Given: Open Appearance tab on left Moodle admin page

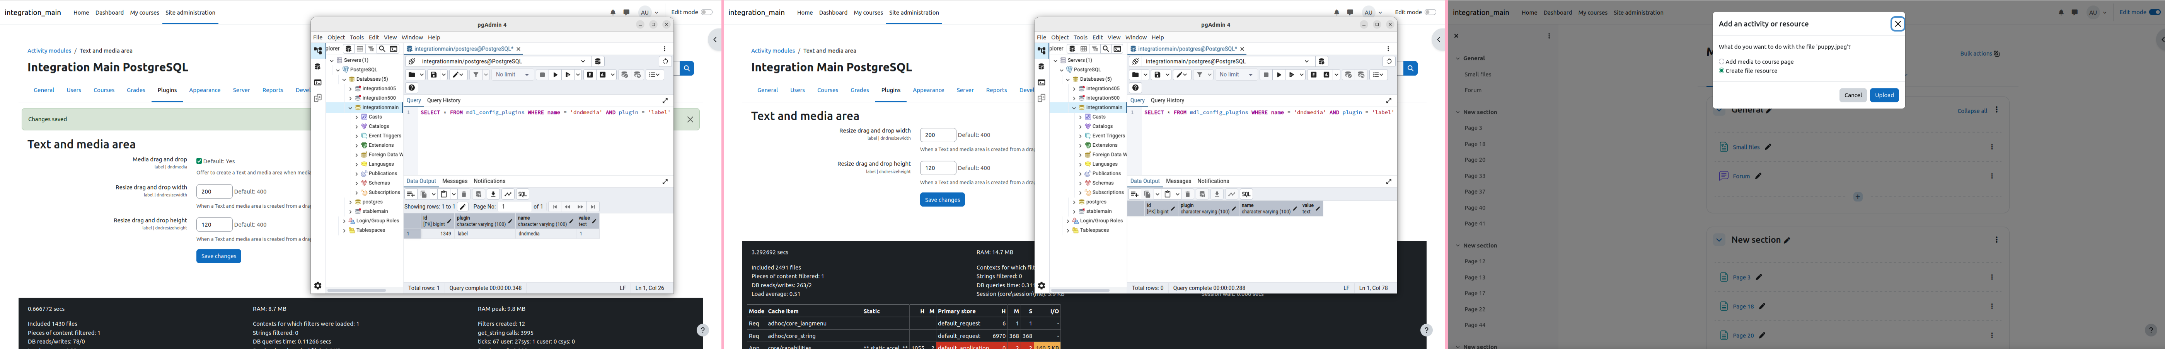Looking at the screenshot, I should point(205,91).
